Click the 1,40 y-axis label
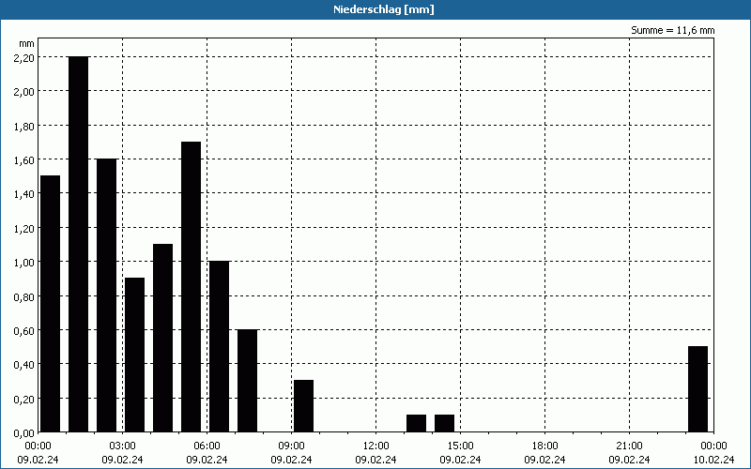Screen dimensions: 751x469 pyautogui.click(x=24, y=194)
